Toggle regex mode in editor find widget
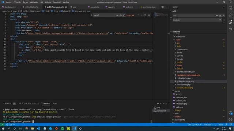 pos(124,15)
